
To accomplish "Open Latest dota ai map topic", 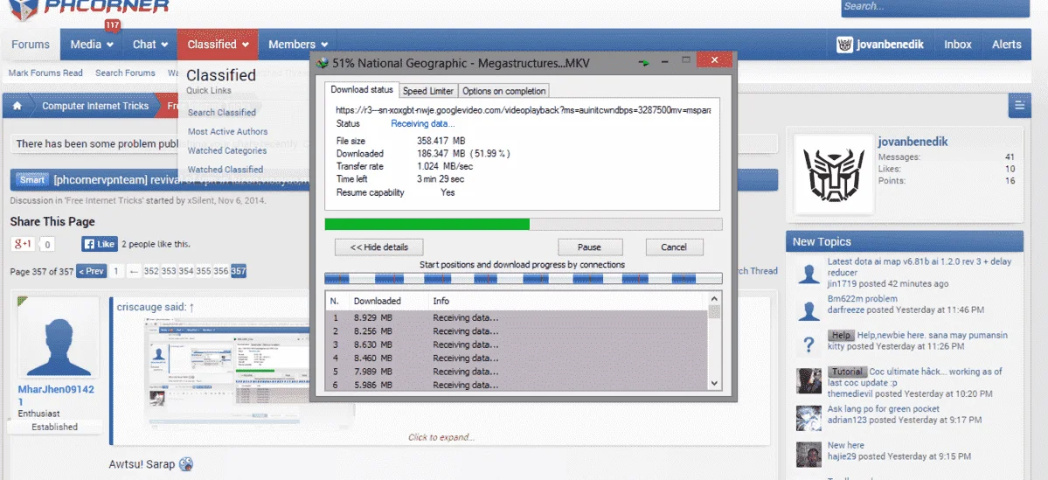I will pos(919,267).
